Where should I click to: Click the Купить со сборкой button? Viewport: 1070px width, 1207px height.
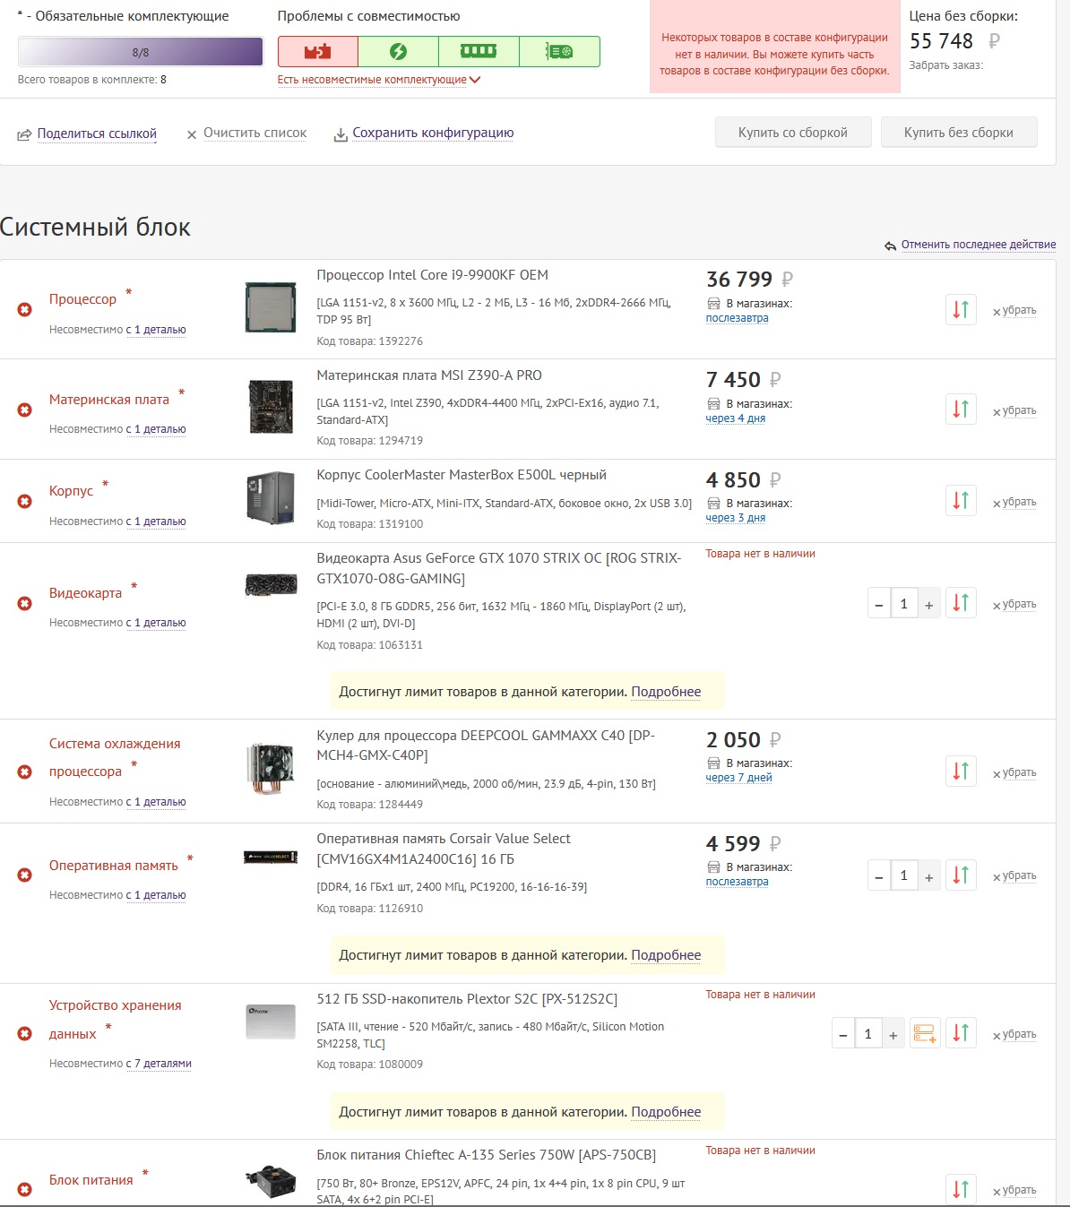click(x=792, y=133)
